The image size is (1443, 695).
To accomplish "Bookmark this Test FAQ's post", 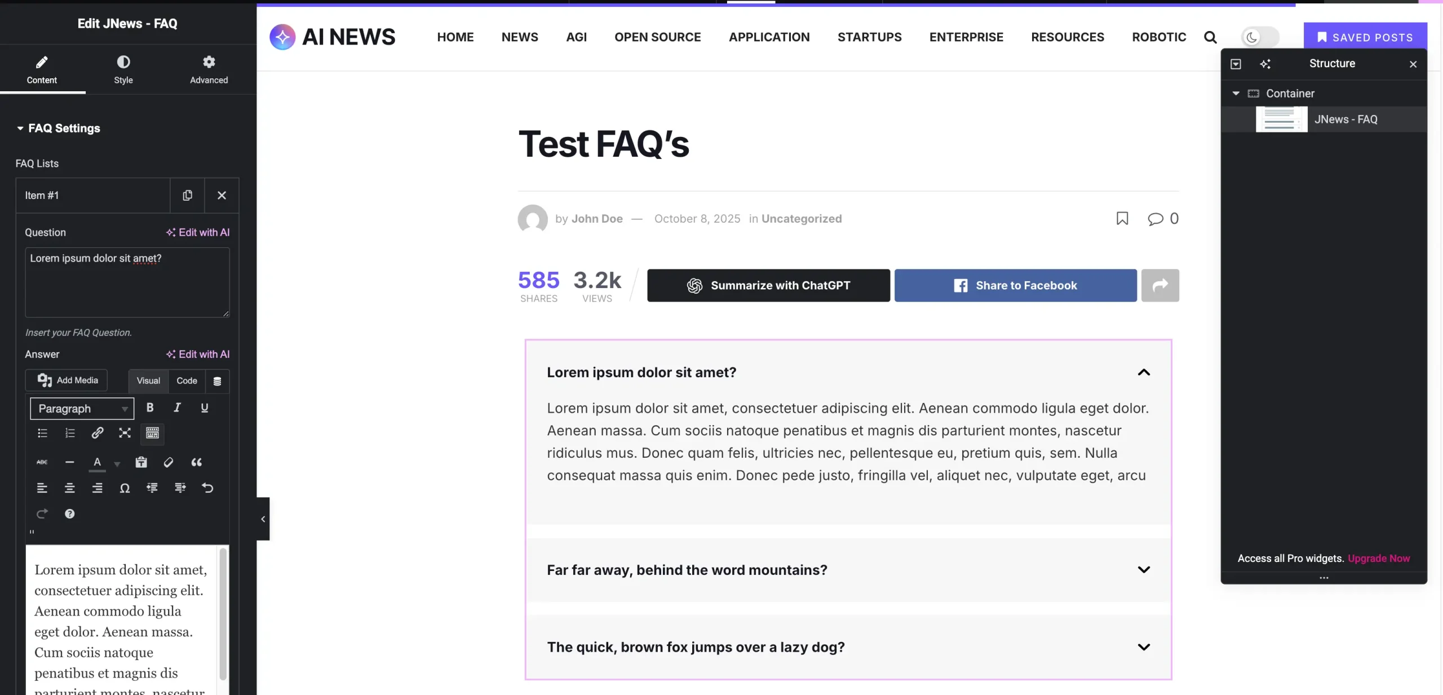I will coord(1122,218).
